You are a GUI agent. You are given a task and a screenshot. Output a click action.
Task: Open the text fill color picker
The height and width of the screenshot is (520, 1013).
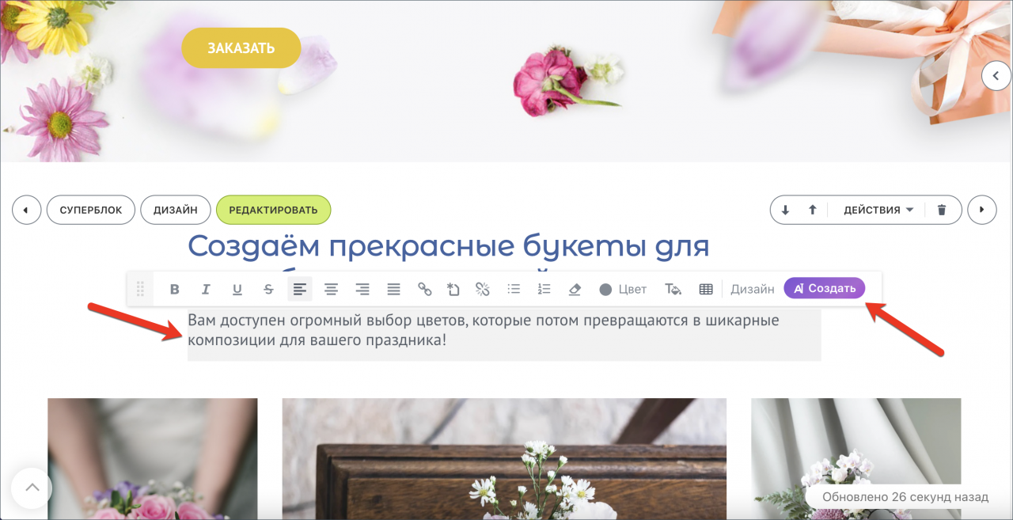tap(673, 289)
